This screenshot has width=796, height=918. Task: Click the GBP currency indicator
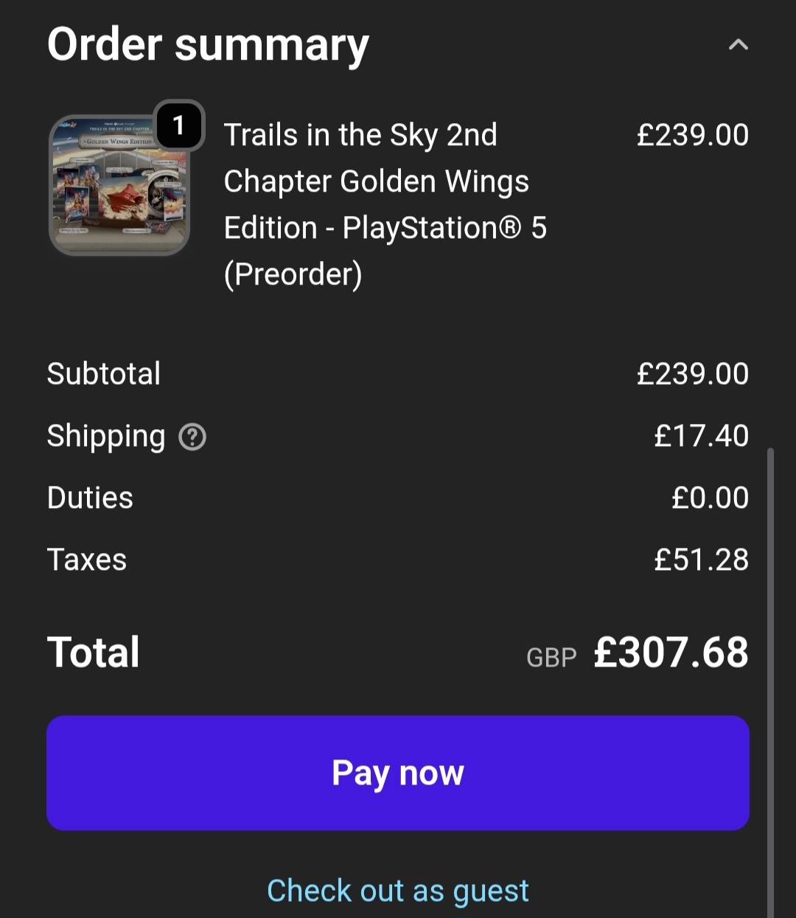click(x=551, y=657)
